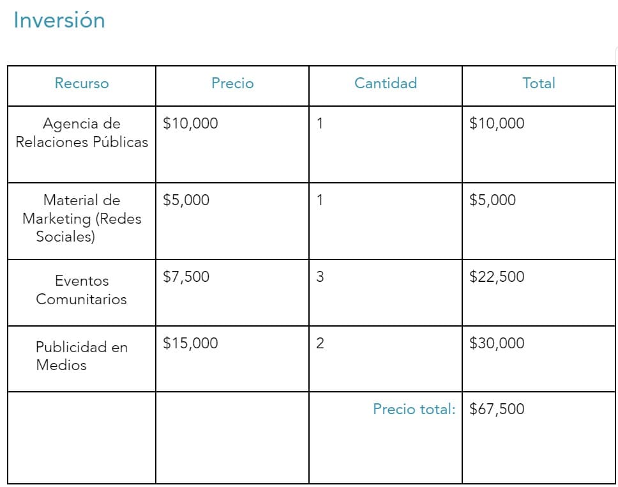Select the "Eventos Comunitarios" resource cell

pos(82,290)
